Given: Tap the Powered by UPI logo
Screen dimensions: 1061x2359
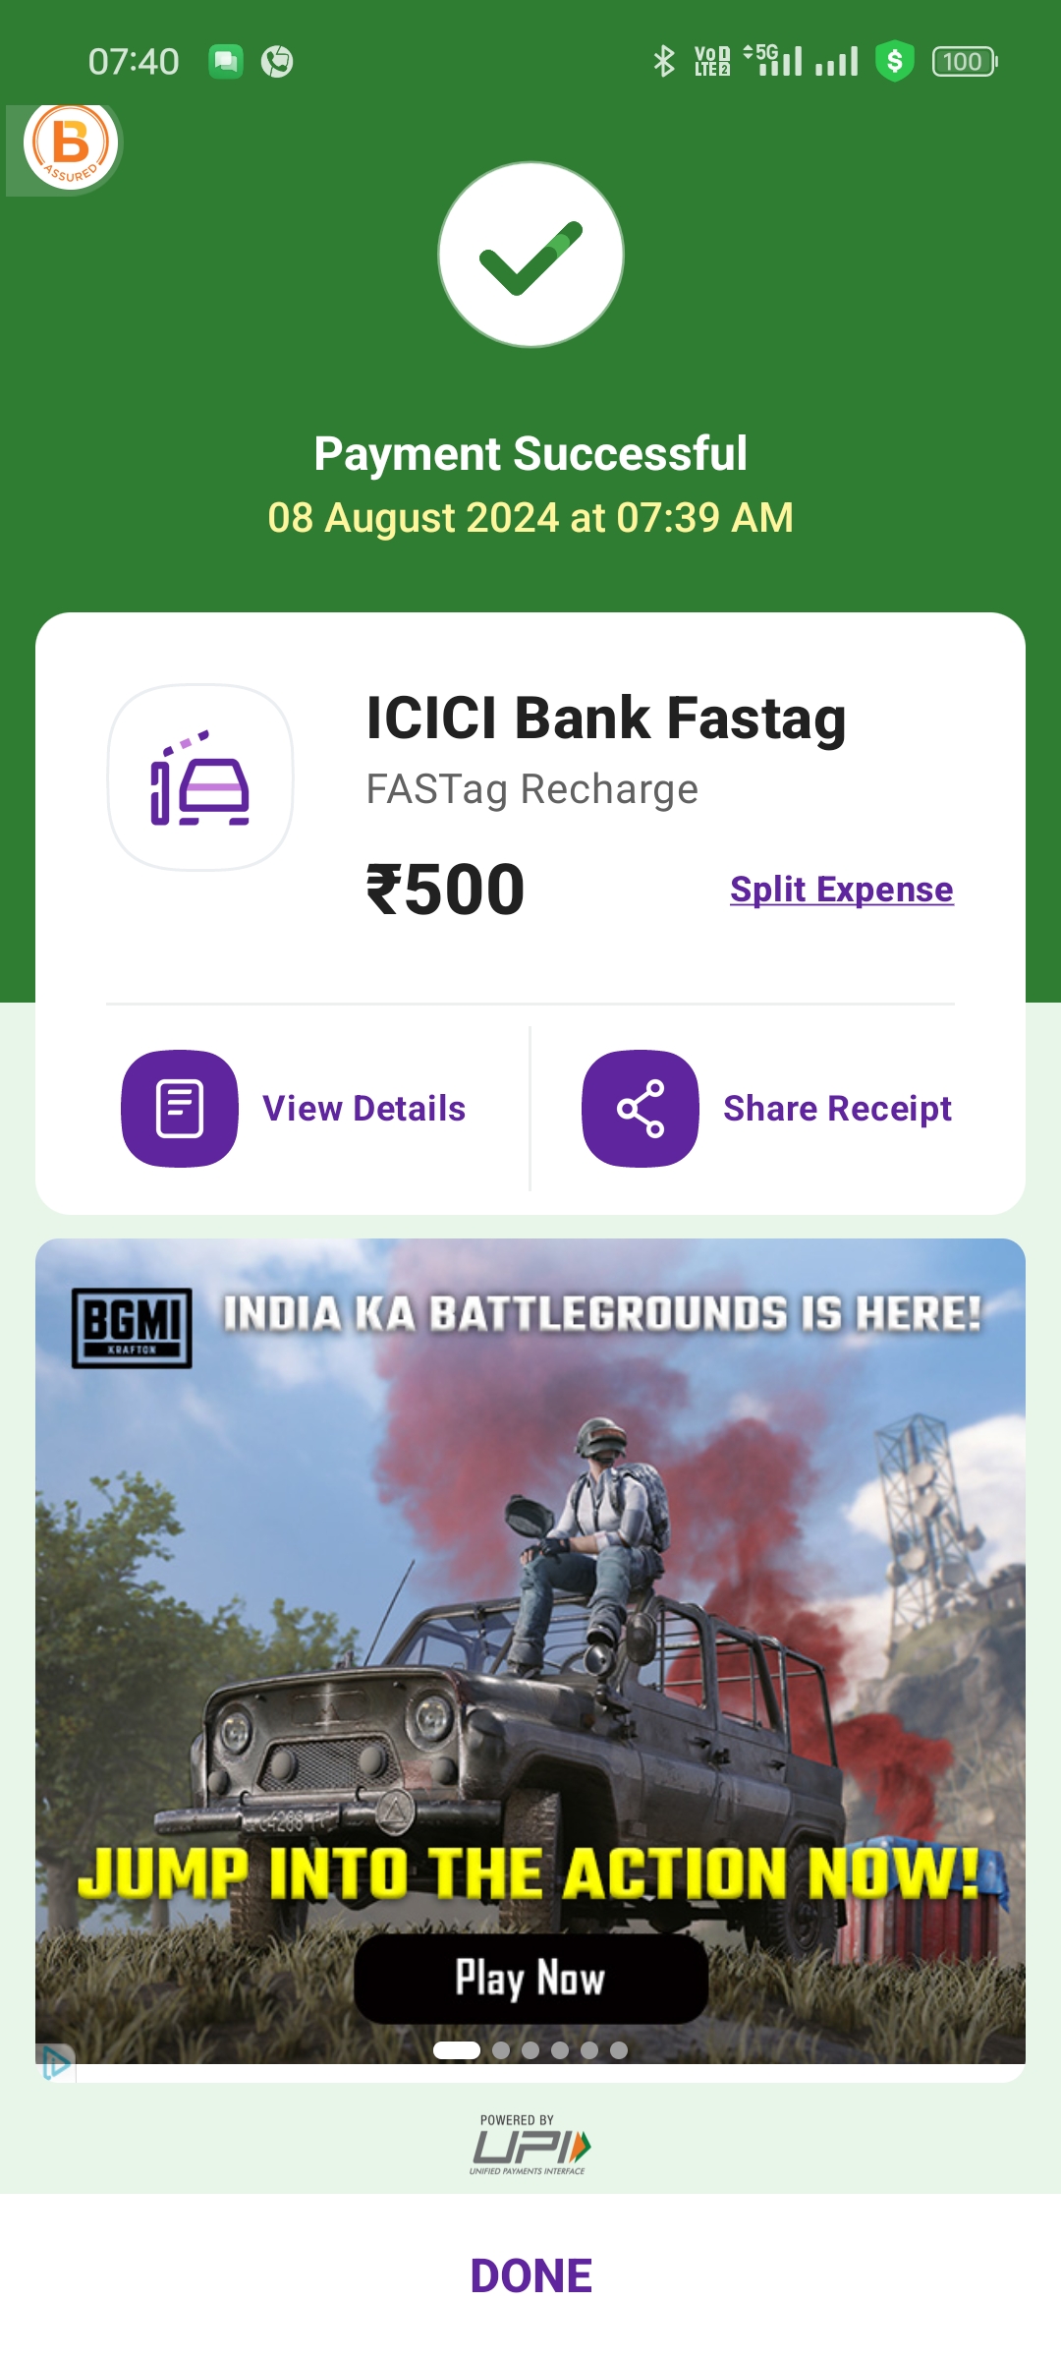Looking at the screenshot, I should (x=530, y=2145).
